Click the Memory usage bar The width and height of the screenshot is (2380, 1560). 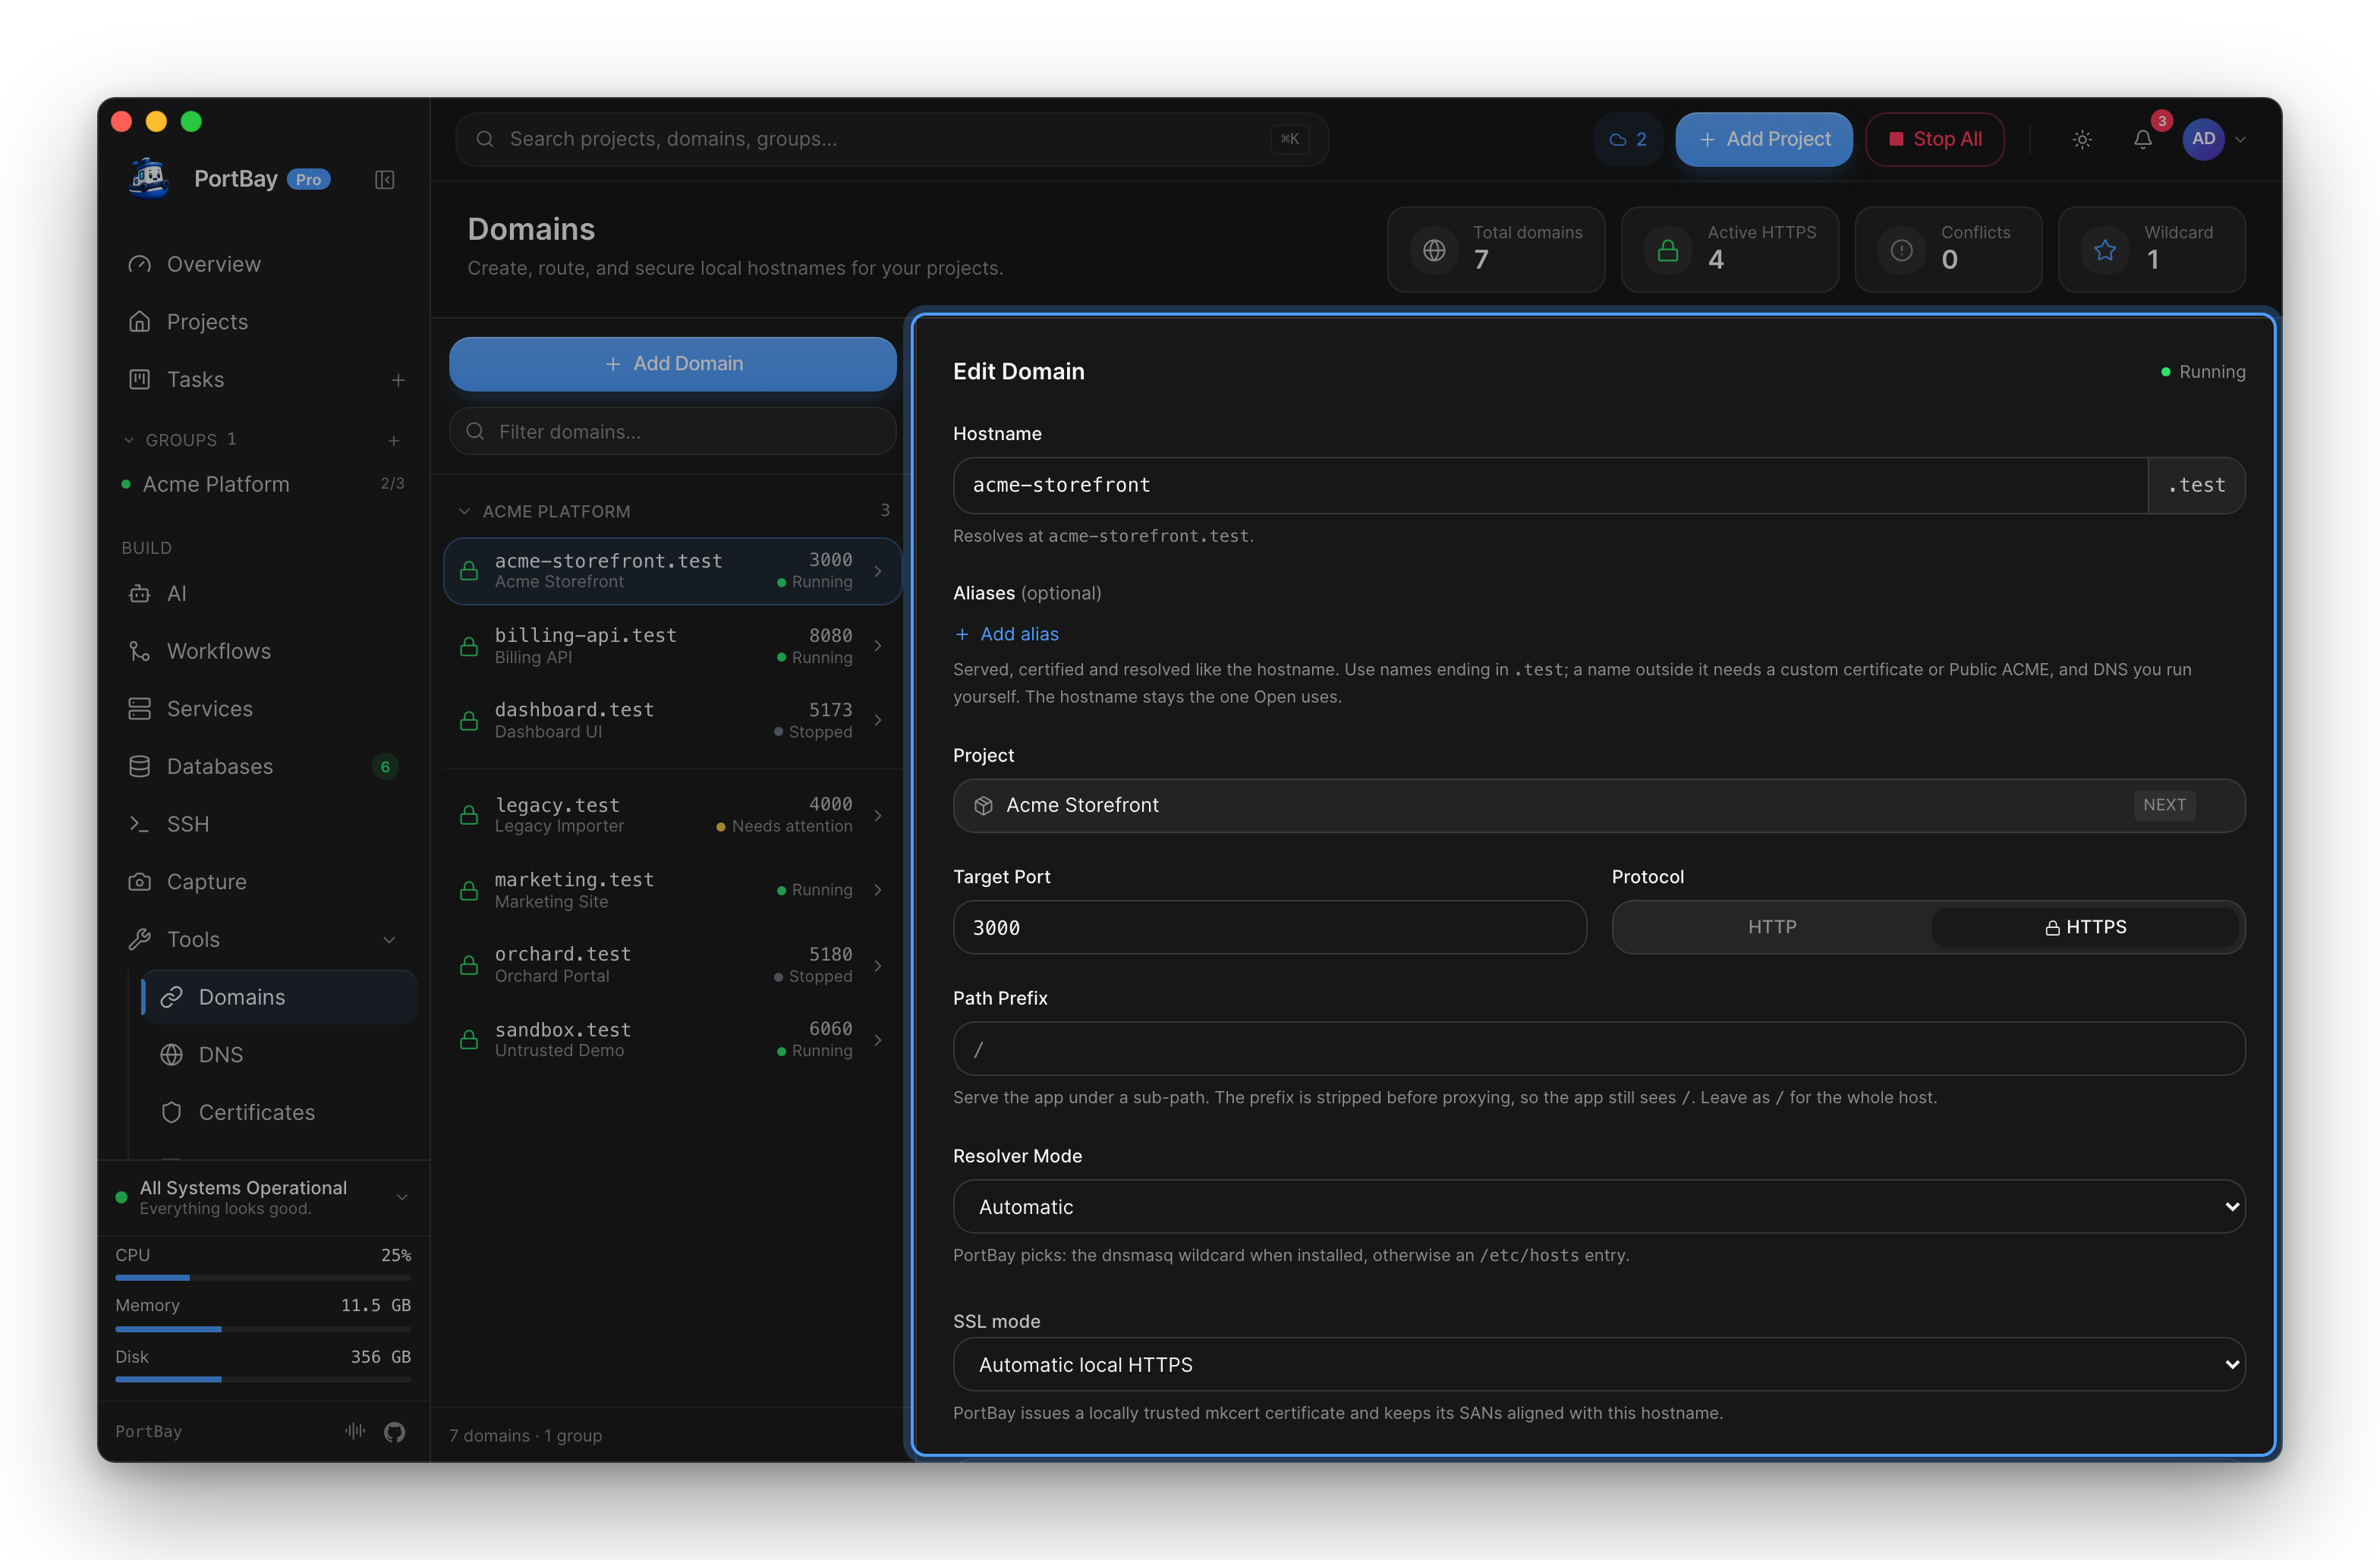coord(263,1329)
